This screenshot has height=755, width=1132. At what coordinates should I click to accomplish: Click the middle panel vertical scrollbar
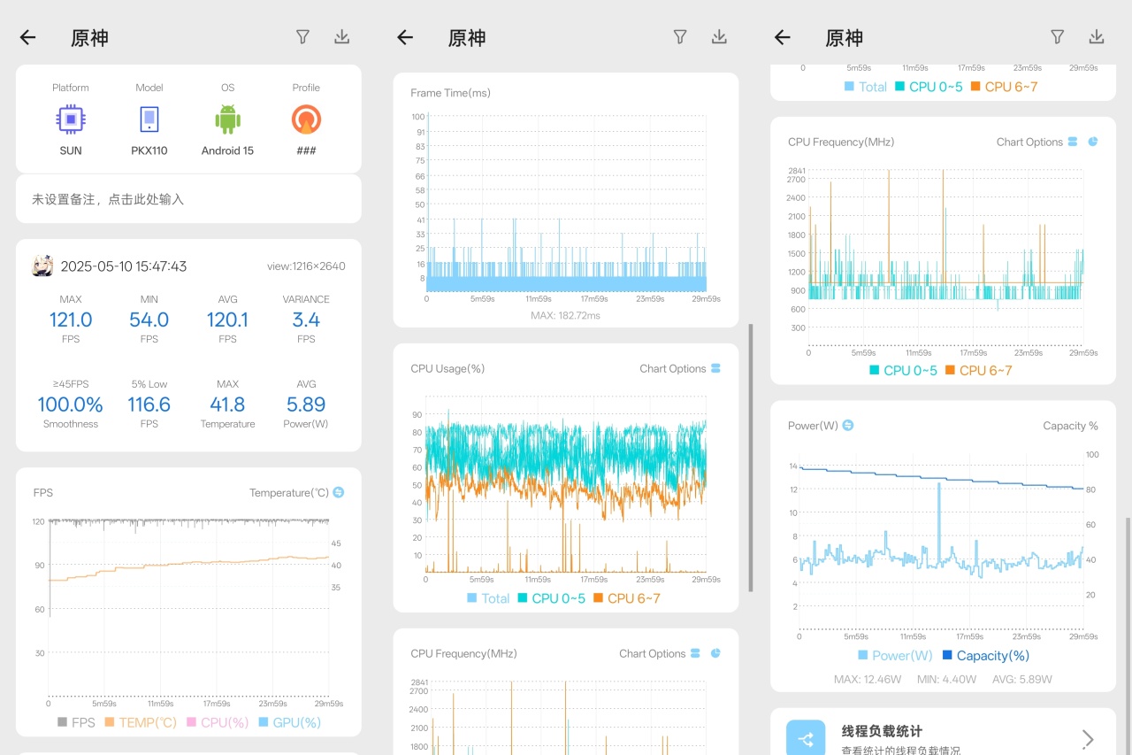point(751,458)
